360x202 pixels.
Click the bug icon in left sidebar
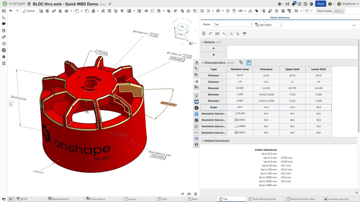coord(4,57)
